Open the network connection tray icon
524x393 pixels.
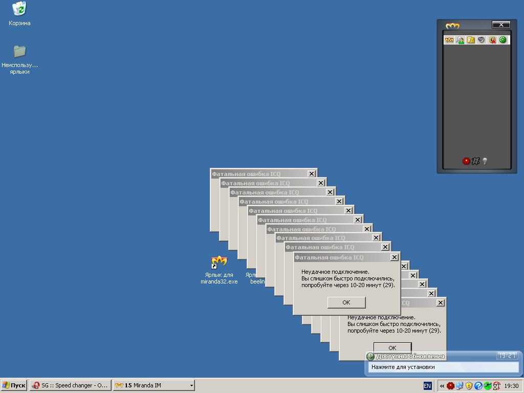tap(460, 386)
